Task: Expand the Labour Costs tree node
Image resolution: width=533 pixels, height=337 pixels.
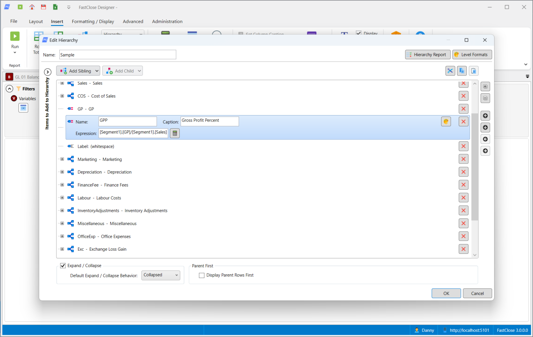Action: (62, 198)
